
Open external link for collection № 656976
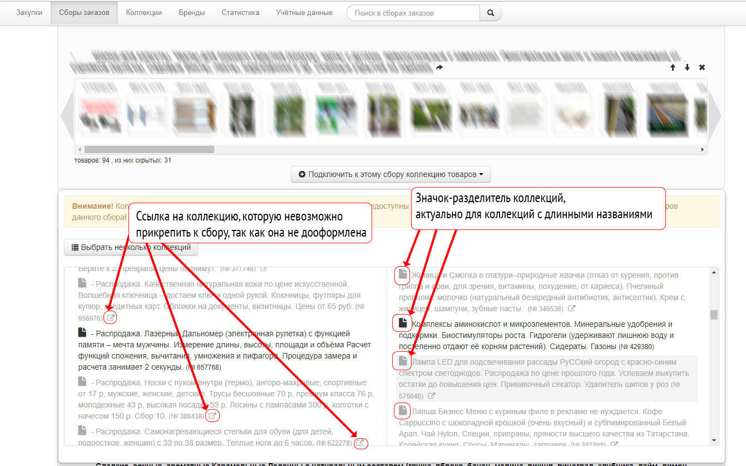pyautogui.click(x=111, y=318)
